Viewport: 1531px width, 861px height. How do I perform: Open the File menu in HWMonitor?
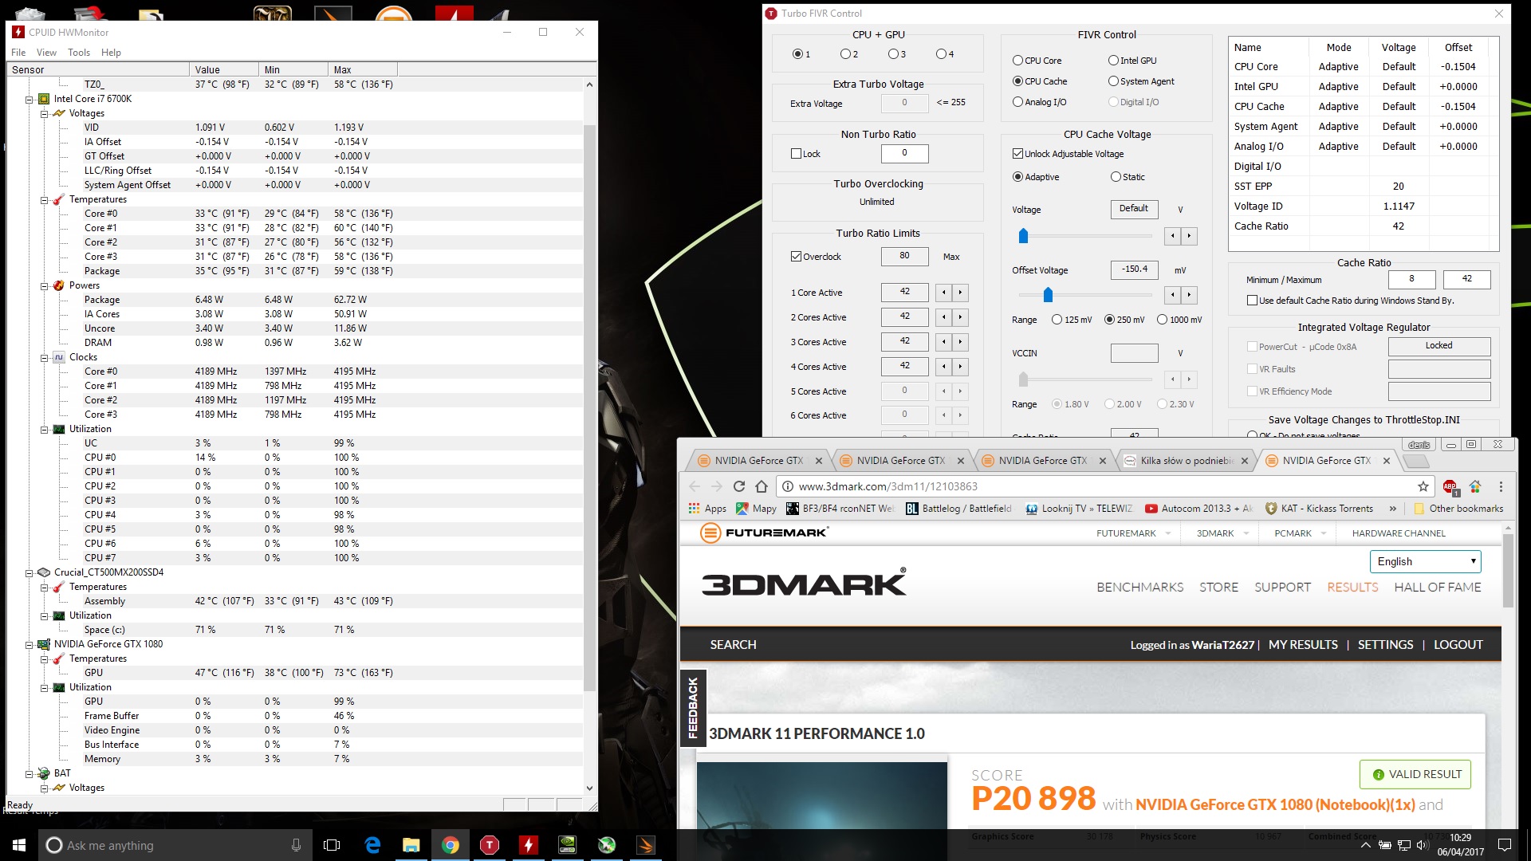pyautogui.click(x=18, y=53)
